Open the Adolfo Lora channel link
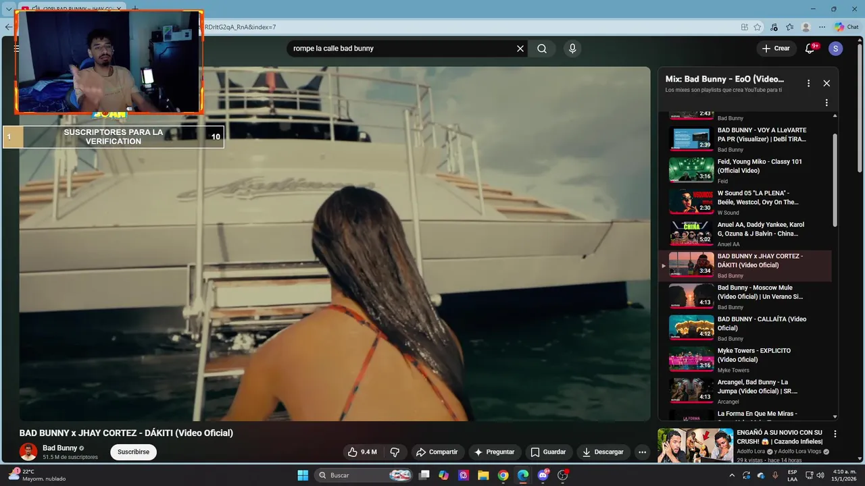The height and width of the screenshot is (486, 865). coord(751,452)
